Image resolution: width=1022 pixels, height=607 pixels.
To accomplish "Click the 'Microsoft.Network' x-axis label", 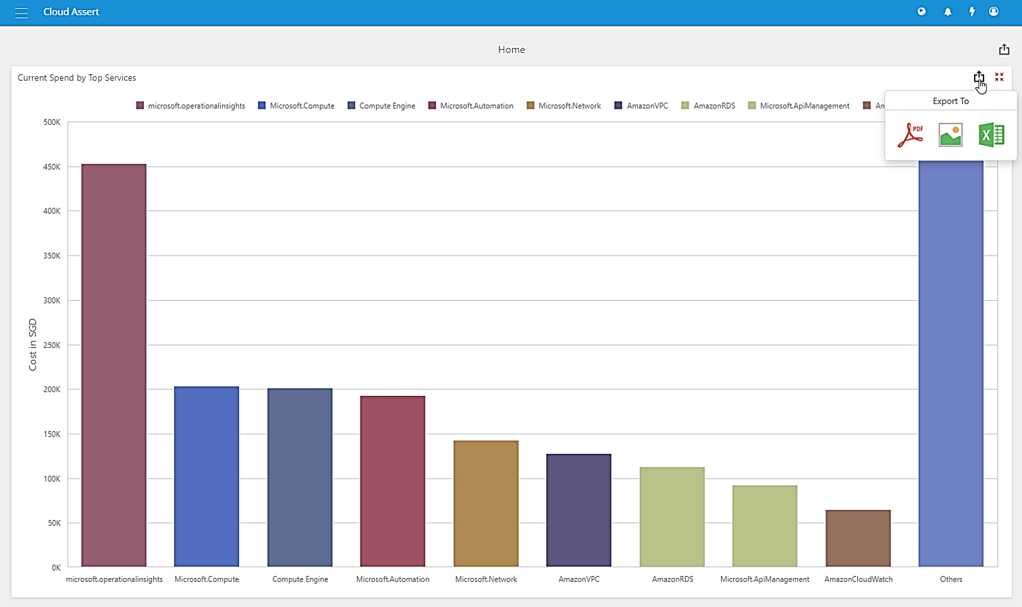I will [486, 579].
